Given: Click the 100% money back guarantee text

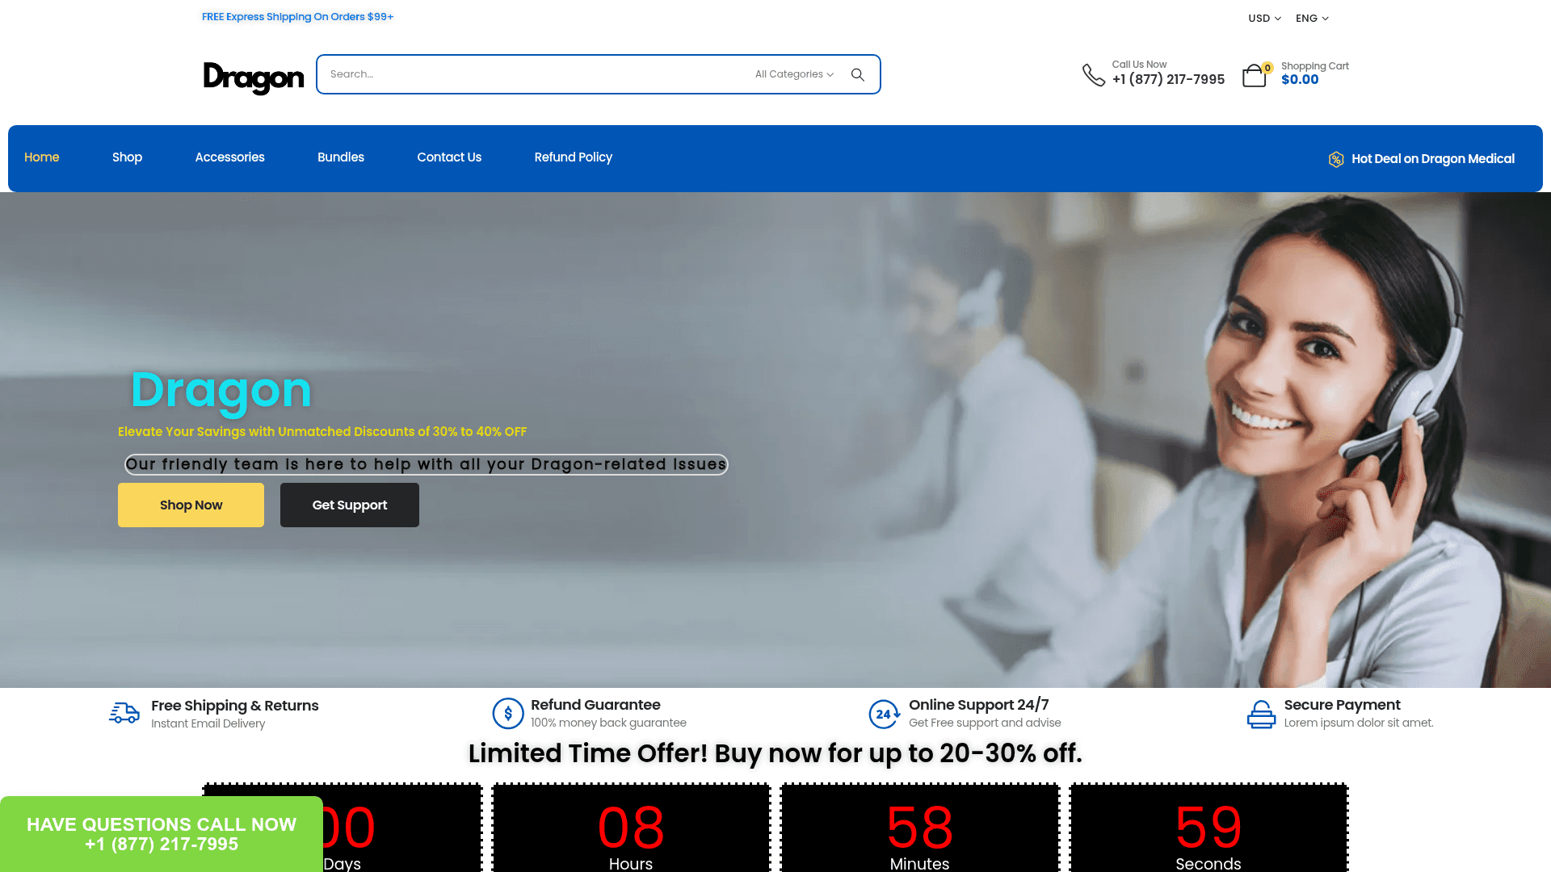Looking at the screenshot, I should click(608, 723).
